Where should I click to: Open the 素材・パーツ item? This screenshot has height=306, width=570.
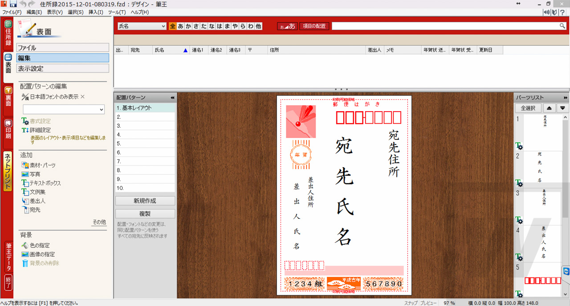pos(39,165)
